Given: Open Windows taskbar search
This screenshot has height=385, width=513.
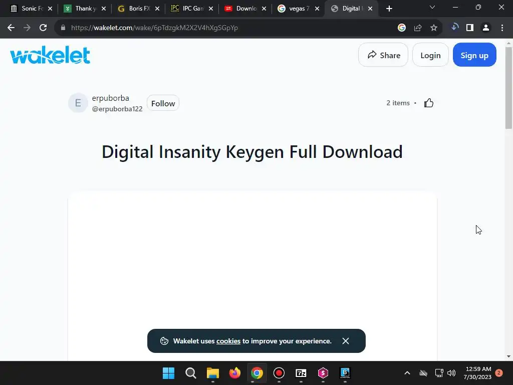Looking at the screenshot, I should pos(191,373).
